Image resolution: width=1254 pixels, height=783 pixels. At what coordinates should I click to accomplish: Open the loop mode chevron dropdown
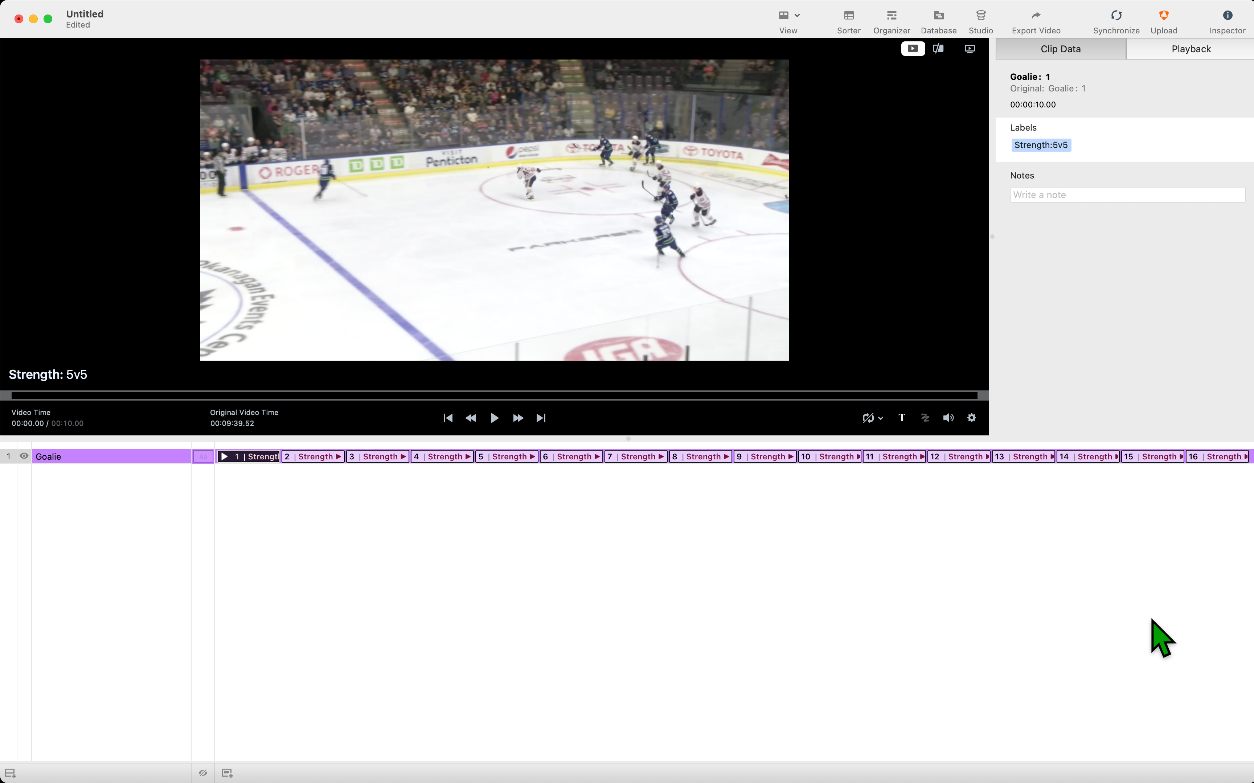pyautogui.click(x=880, y=418)
